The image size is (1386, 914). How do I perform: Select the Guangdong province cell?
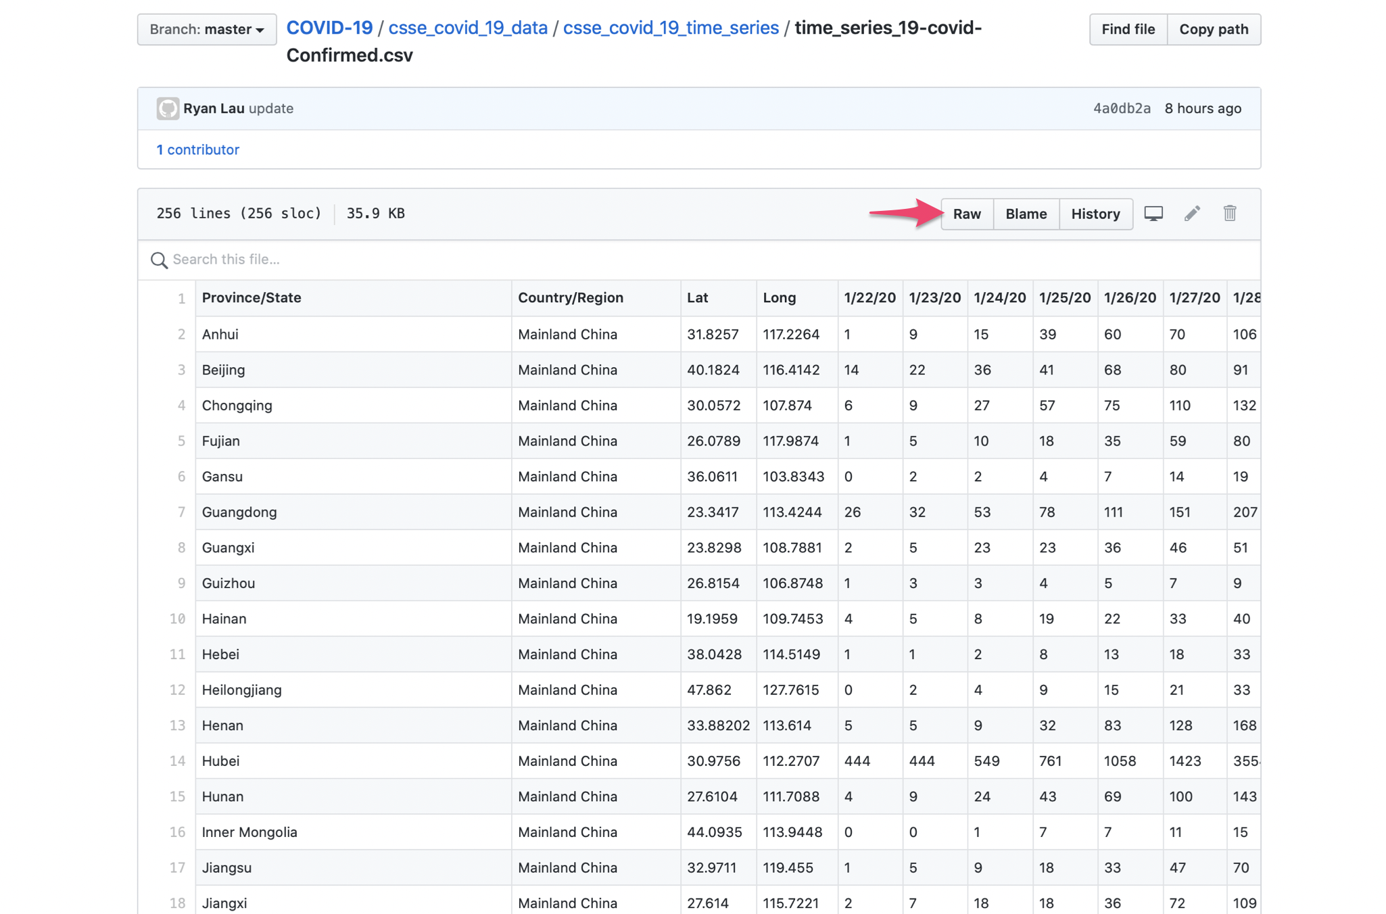(354, 512)
